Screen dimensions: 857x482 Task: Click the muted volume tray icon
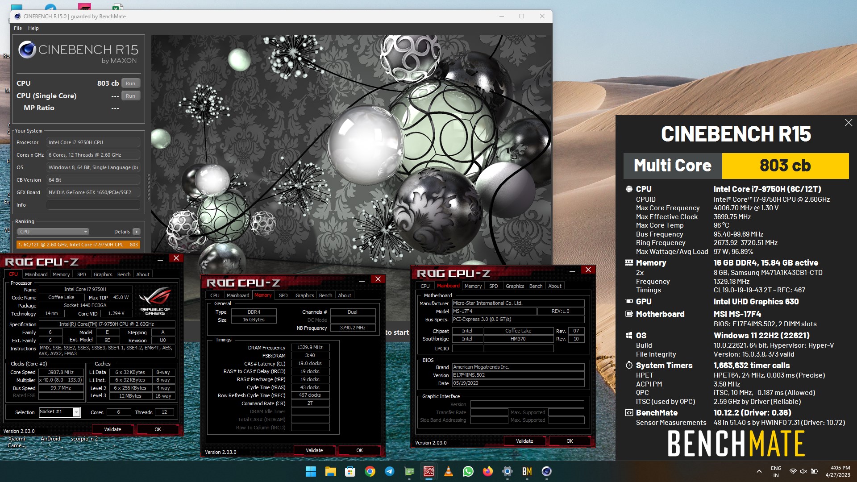coord(803,471)
